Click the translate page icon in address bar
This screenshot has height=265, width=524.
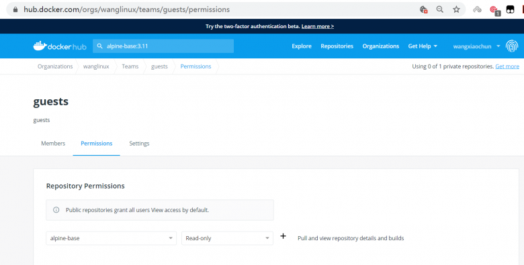point(423,9)
